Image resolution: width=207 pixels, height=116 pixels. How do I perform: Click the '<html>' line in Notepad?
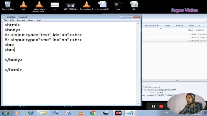tap(12, 25)
